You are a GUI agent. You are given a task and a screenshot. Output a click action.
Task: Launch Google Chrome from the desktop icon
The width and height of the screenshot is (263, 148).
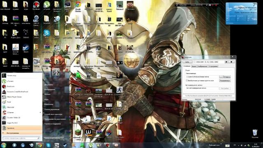(x=78, y=6)
